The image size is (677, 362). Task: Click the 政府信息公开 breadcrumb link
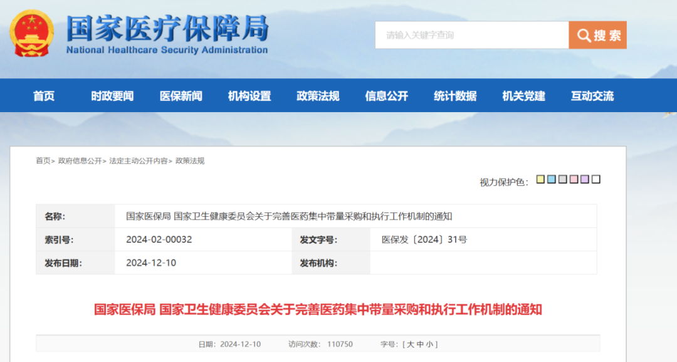(80, 161)
